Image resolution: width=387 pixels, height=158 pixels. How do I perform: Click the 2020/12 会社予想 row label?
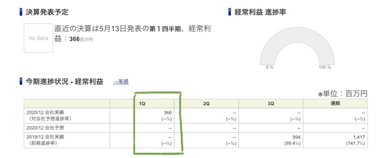click(x=45, y=128)
